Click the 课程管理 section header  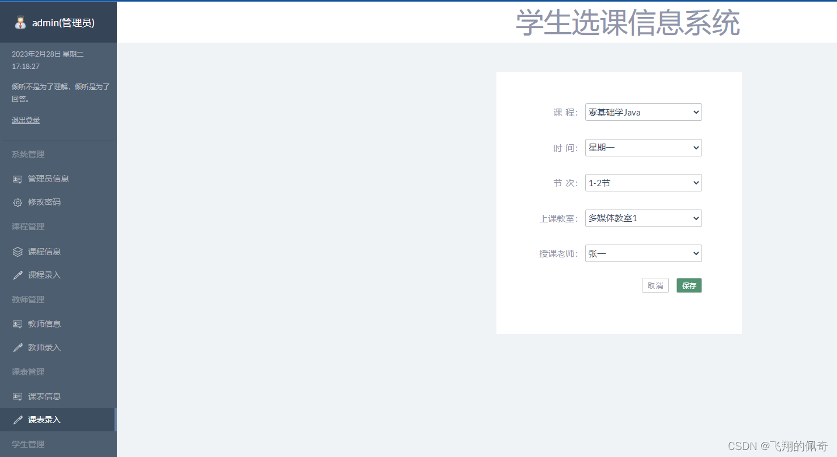[x=28, y=226]
